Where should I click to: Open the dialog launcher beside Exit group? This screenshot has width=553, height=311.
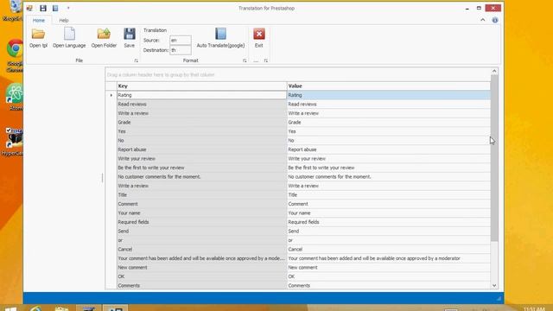pos(266,60)
